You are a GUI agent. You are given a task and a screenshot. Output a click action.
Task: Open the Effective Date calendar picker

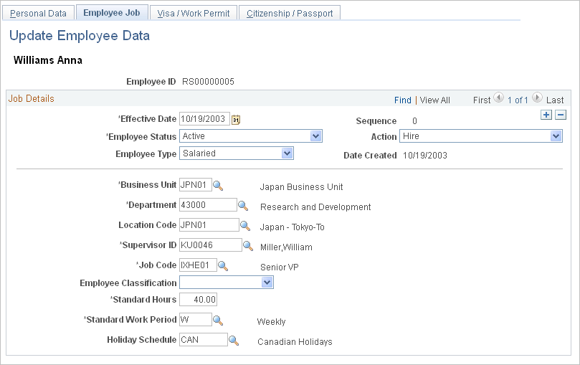point(236,120)
